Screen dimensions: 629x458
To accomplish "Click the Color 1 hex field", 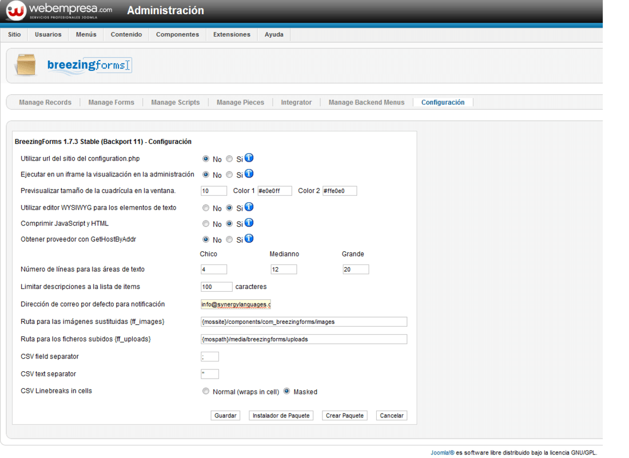I will [x=275, y=191].
